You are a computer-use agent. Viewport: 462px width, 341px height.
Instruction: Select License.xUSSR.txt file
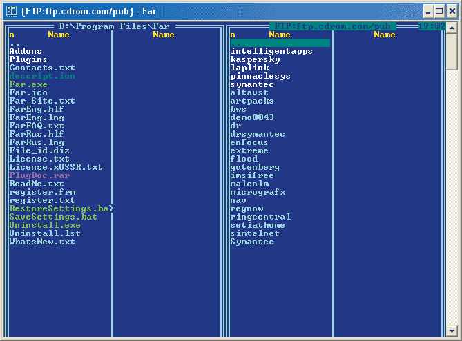pyautogui.click(x=56, y=167)
